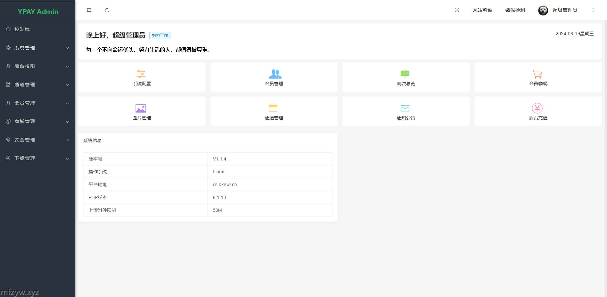The image size is (607, 297).
Task: Toggle the sidebar collapse icon
Action: [x=89, y=10]
